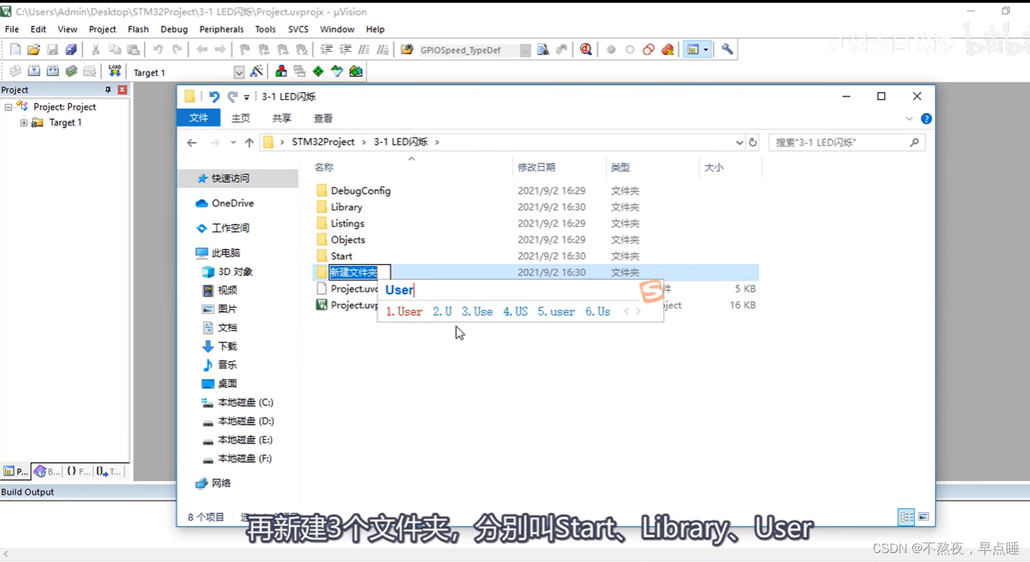Screen dimensions: 1030x562
Task: Select the Start folder in Explorer
Action: (x=341, y=256)
